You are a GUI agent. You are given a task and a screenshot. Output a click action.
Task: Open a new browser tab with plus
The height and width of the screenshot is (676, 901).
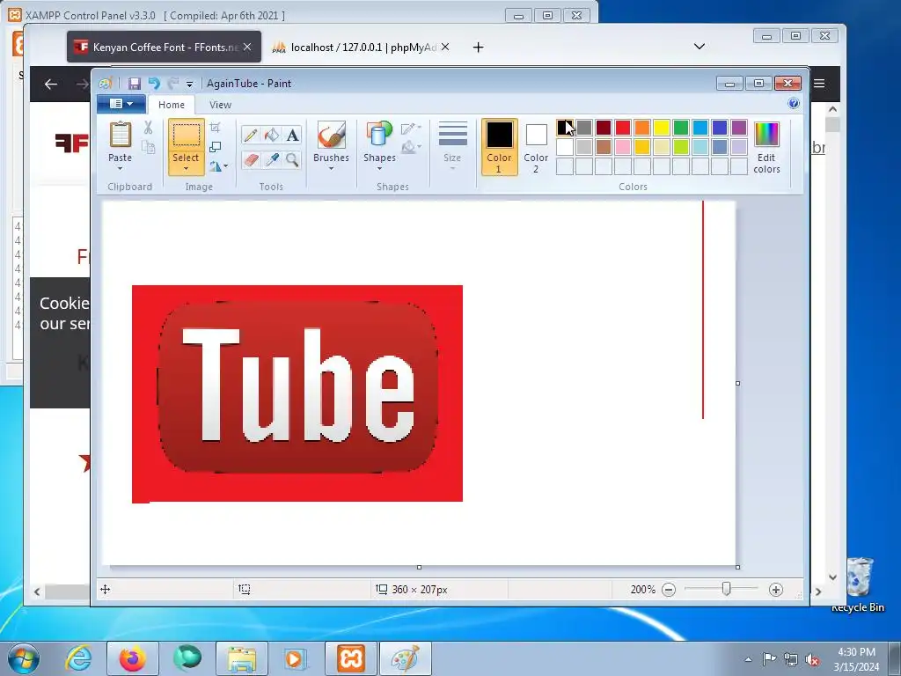(478, 48)
